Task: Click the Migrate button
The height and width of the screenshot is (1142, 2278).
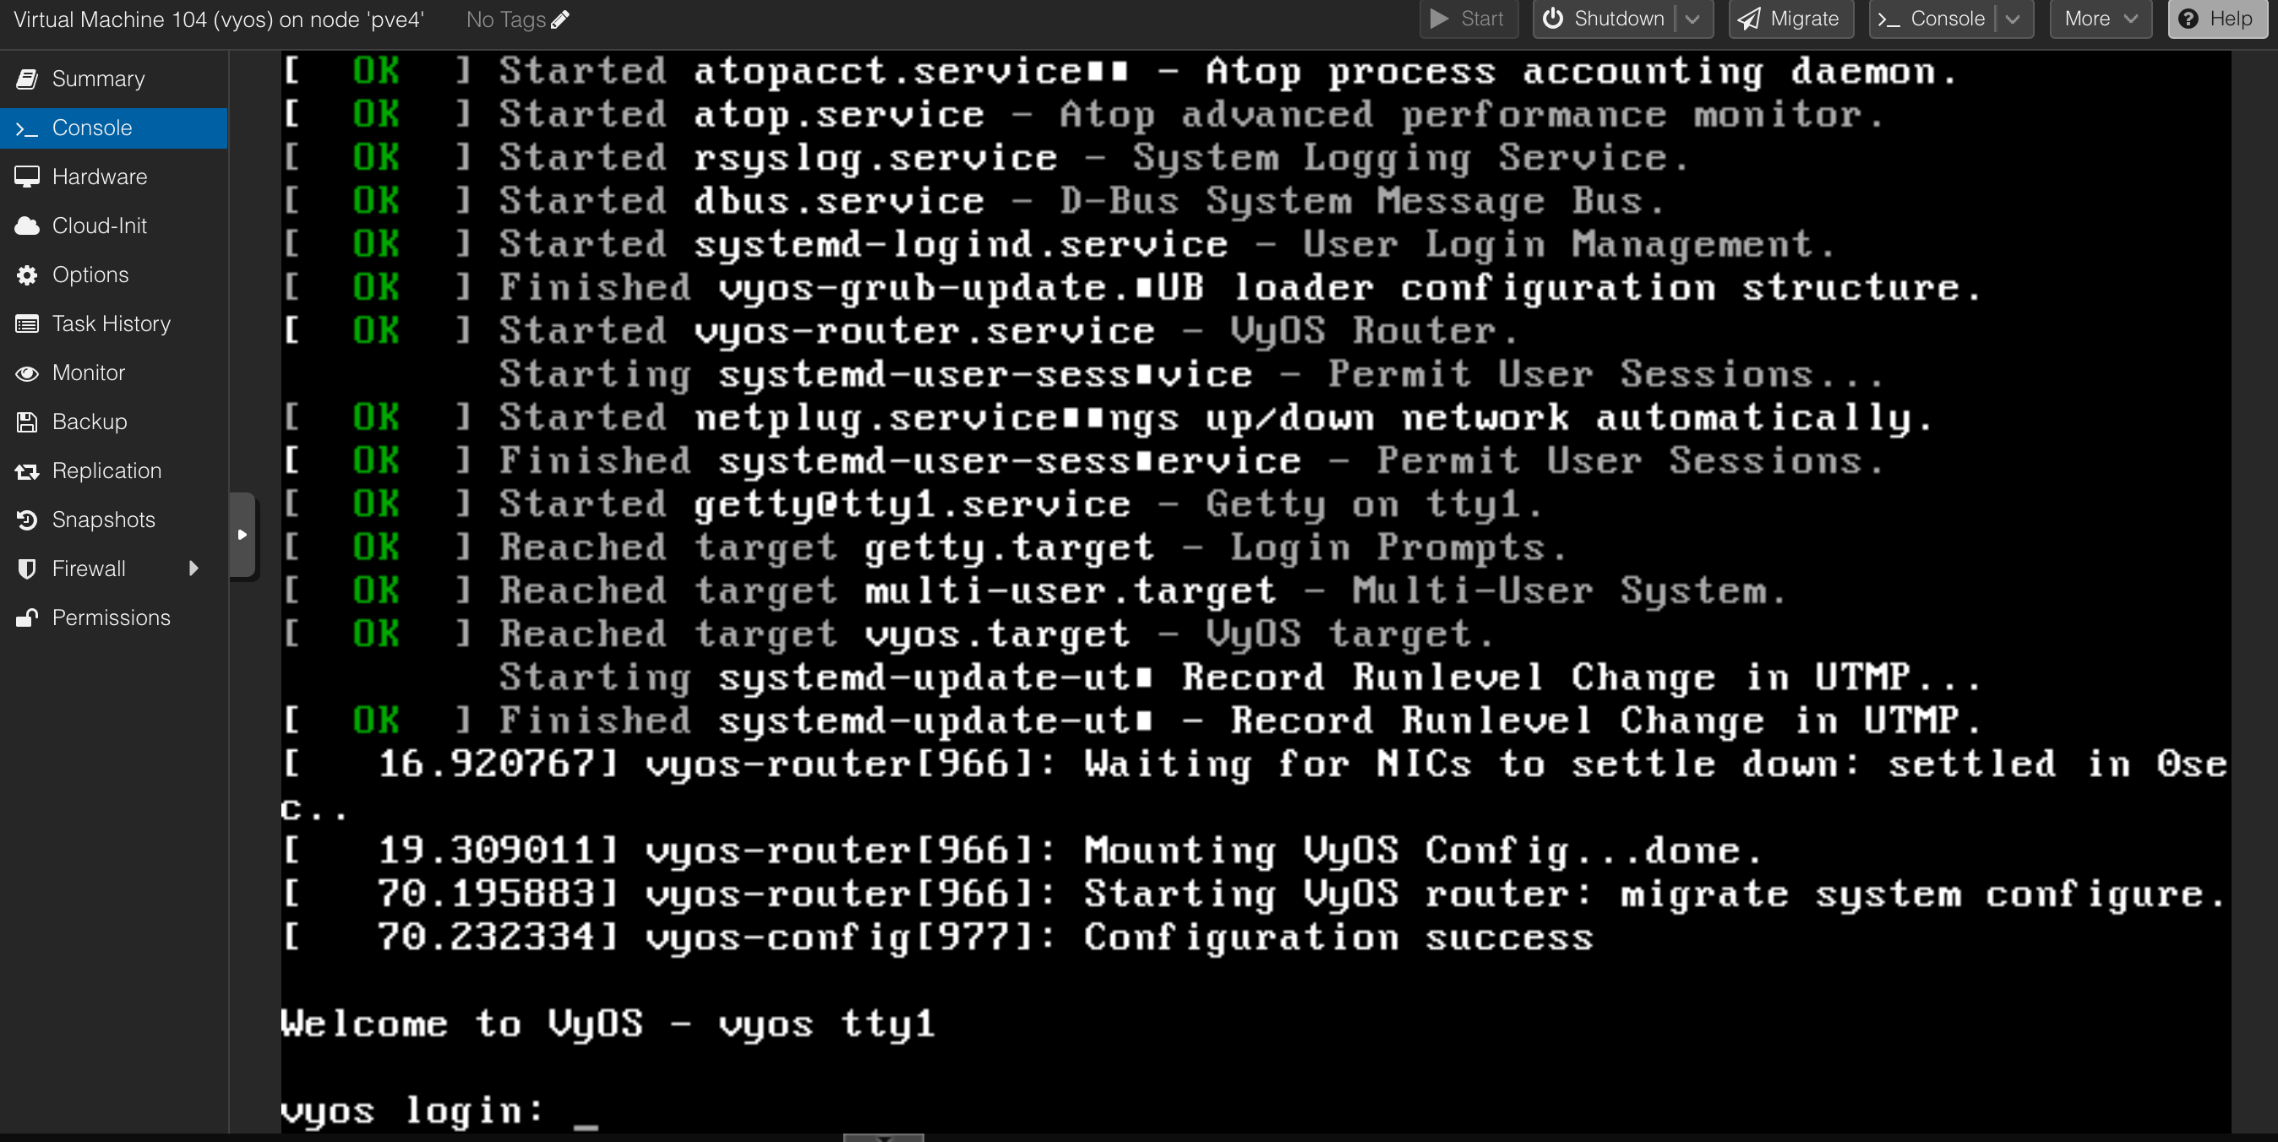Action: 1790,19
